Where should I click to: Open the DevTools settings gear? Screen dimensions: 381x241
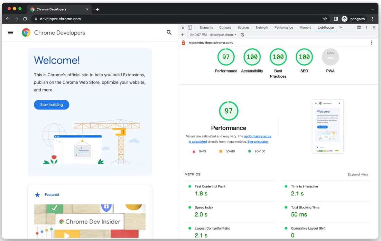point(359,27)
